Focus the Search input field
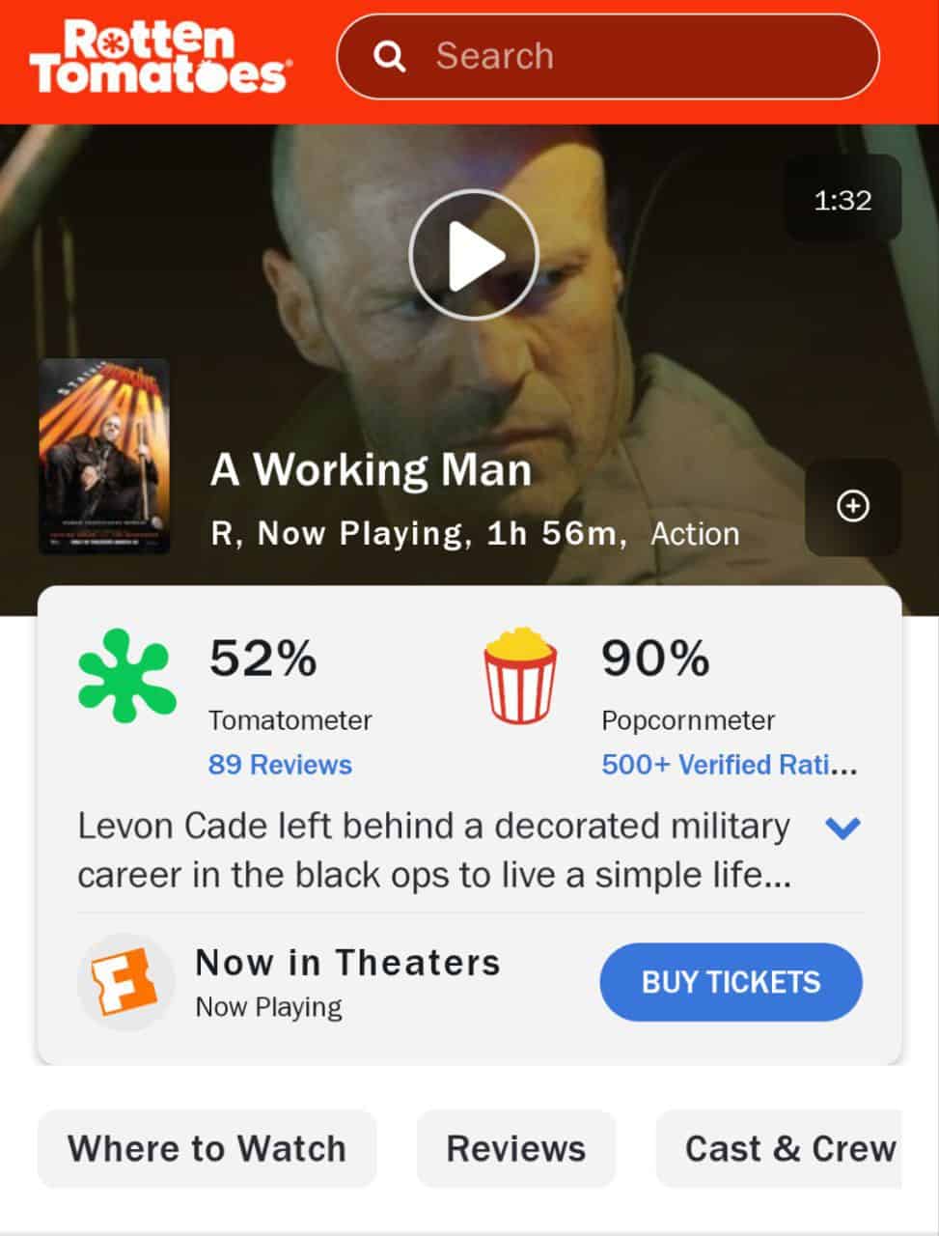The height and width of the screenshot is (1236, 939). (x=608, y=56)
